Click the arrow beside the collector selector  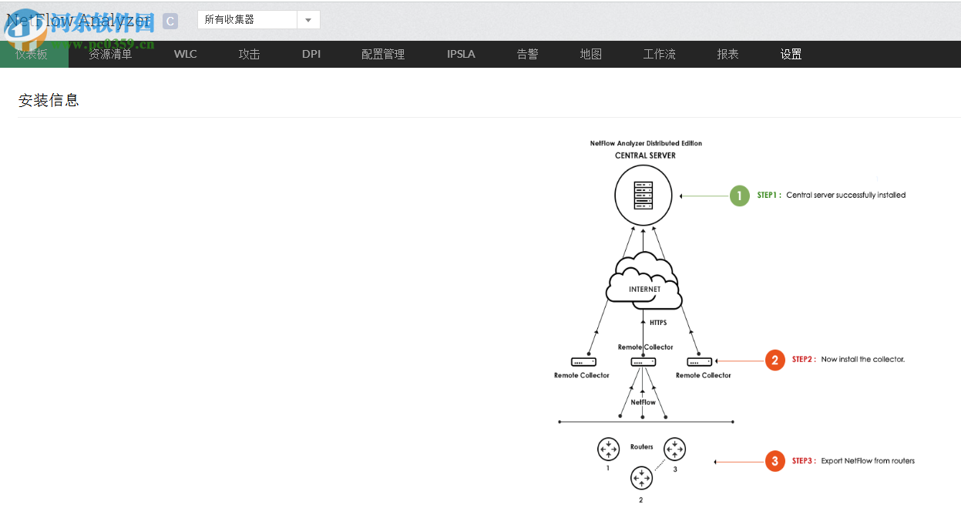tap(308, 21)
